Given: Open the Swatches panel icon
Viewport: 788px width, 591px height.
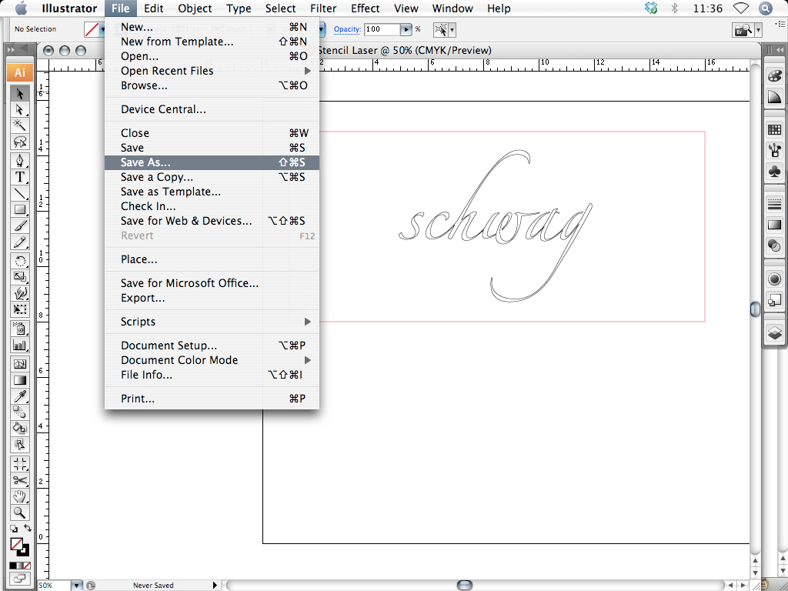Looking at the screenshot, I should coord(774,129).
